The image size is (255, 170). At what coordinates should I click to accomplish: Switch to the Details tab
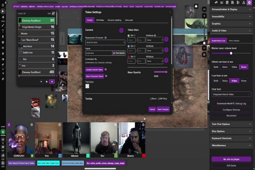point(90,20)
